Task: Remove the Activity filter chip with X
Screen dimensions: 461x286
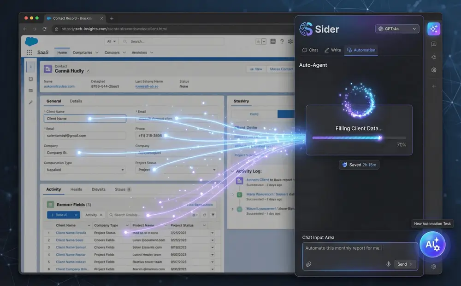Action: [x=101, y=215]
